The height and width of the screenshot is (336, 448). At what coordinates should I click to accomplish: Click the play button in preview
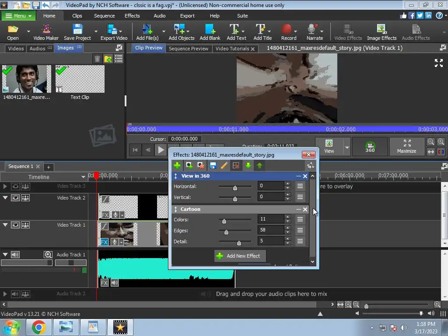coord(161,150)
